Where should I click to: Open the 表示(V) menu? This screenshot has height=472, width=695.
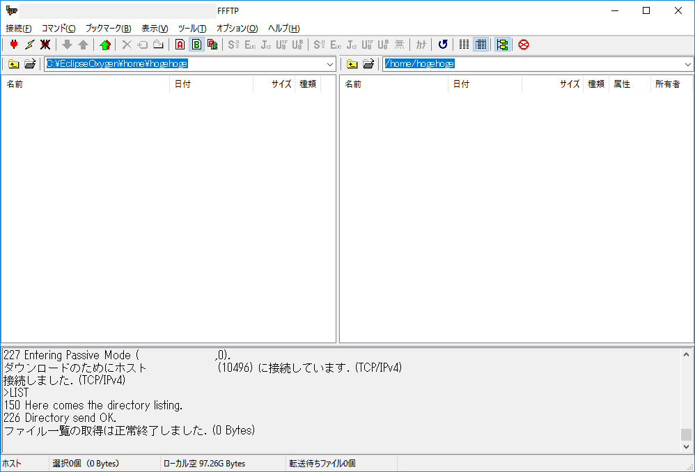click(155, 29)
